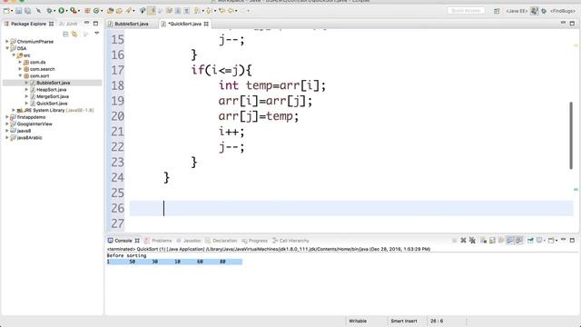Click the Pin Console icon
The width and height of the screenshot is (581, 327).
pos(530,241)
